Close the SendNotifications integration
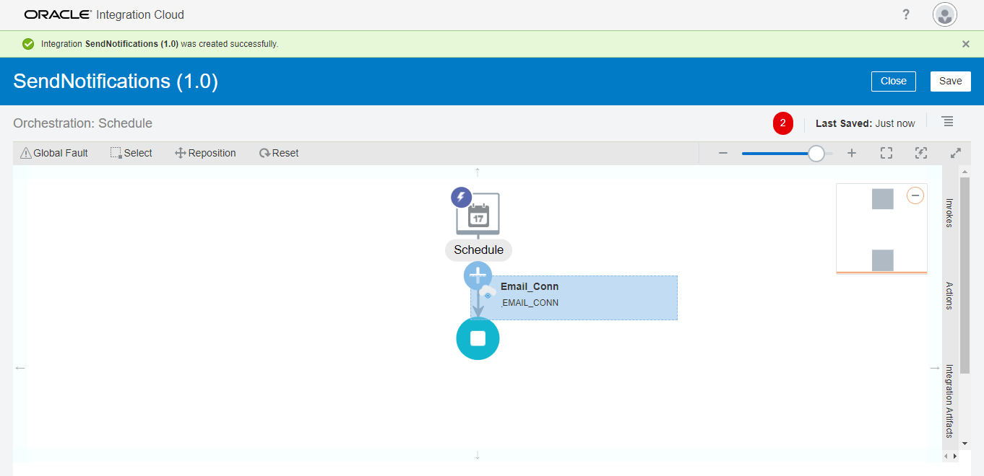The height and width of the screenshot is (476, 984). point(893,81)
